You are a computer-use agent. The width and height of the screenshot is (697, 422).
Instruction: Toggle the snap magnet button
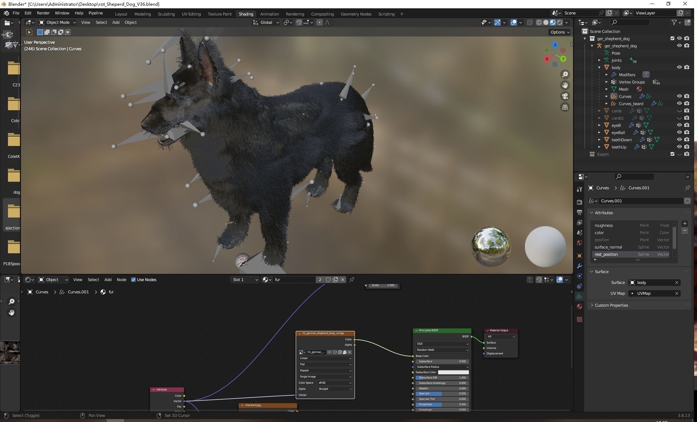(299, 22)
